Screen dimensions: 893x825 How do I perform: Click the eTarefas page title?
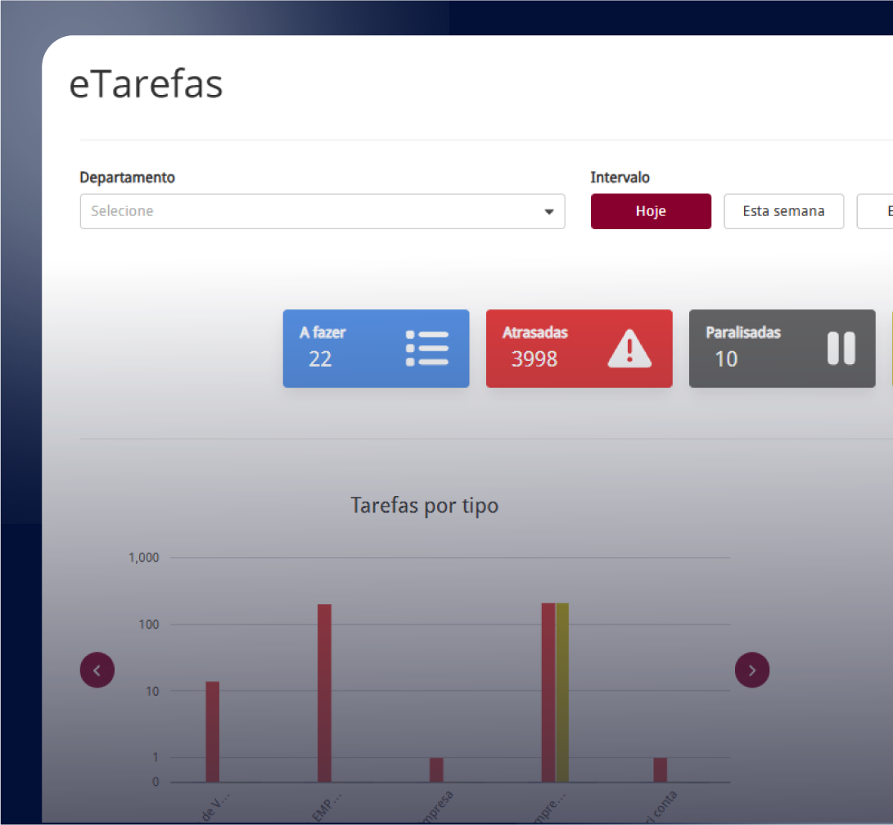(146, 85)
